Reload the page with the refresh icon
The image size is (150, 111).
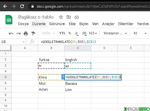pos(22,6)
